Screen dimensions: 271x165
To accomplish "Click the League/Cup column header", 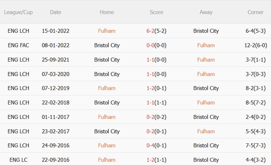I will [18, 12].
